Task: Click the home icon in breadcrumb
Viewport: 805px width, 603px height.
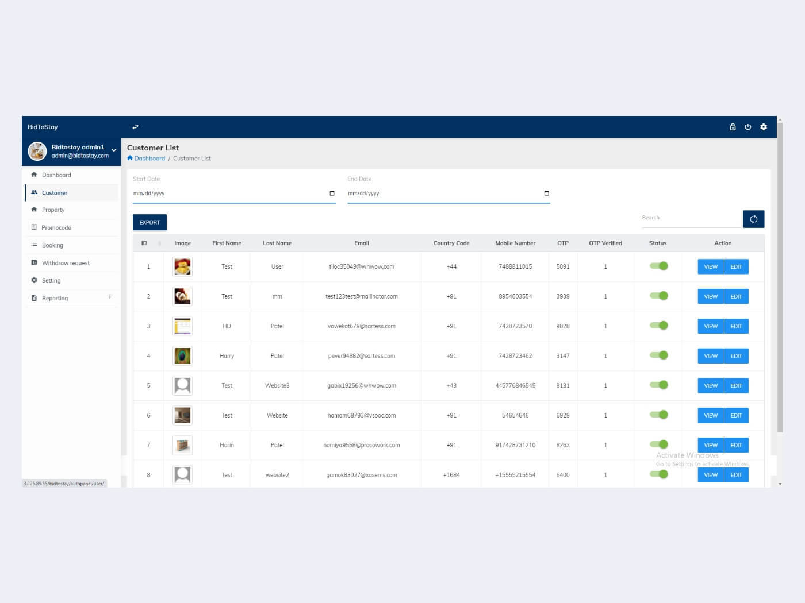Action: click(x=130, y=158)
